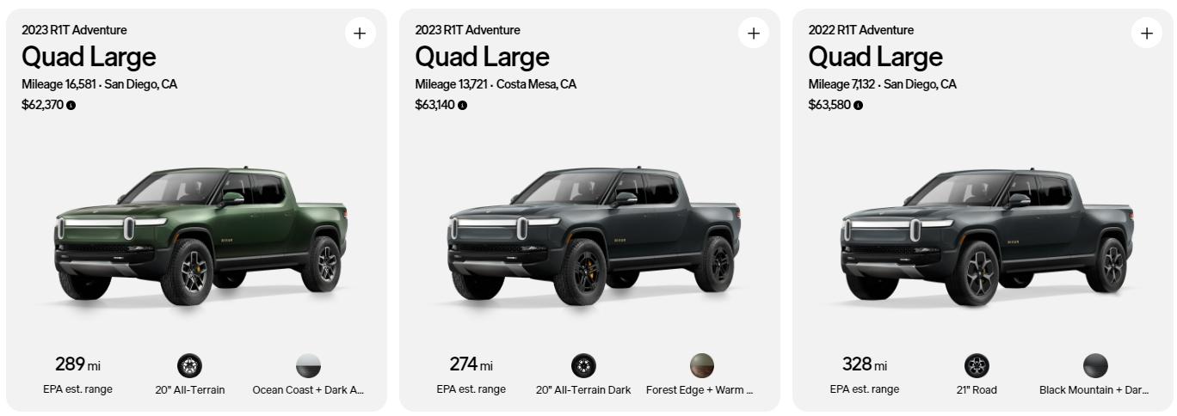Click Quad Large heading of 2022 R1T
1177x416 pixels.
[x=875, y=57]
